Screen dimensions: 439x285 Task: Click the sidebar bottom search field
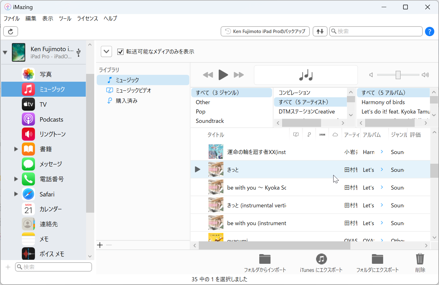coord(53,267)
